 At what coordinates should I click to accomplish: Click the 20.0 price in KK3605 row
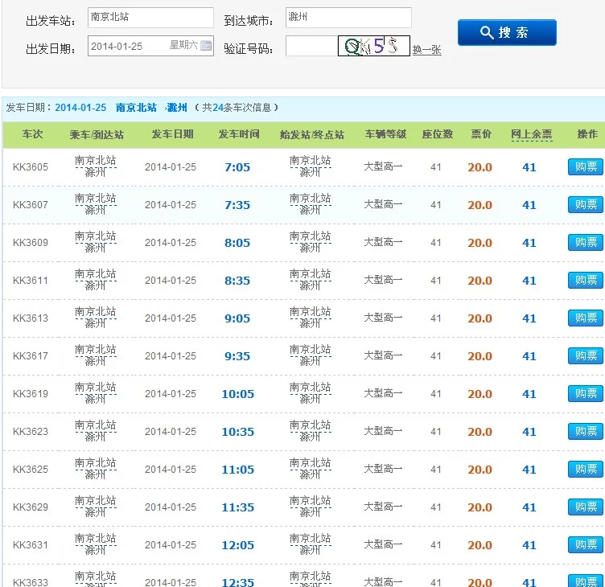(480, 167)
